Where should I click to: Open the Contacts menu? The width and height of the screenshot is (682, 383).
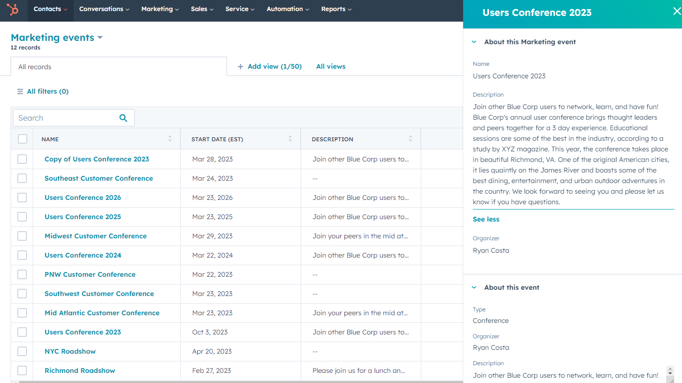point(50,8)
